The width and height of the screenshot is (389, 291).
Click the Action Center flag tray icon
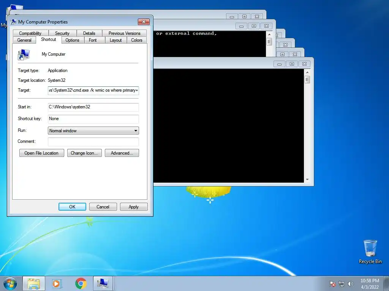332,284
